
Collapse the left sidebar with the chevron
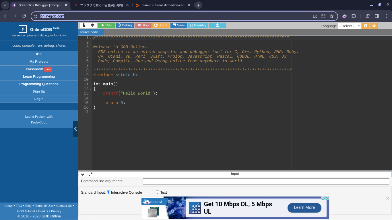(x=76, y=129)
